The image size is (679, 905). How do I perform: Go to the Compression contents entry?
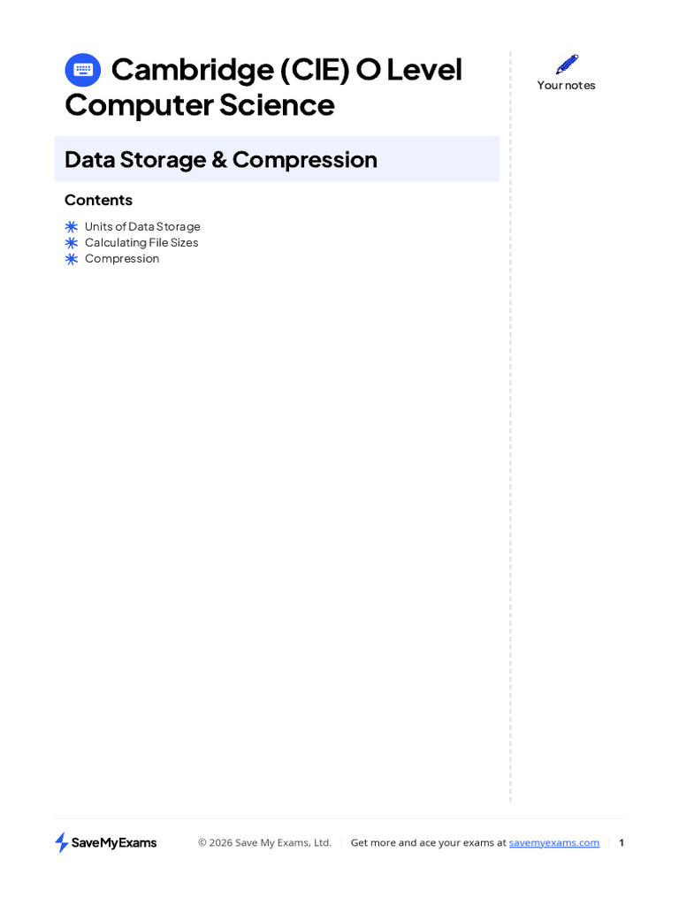tap(122, 259)
